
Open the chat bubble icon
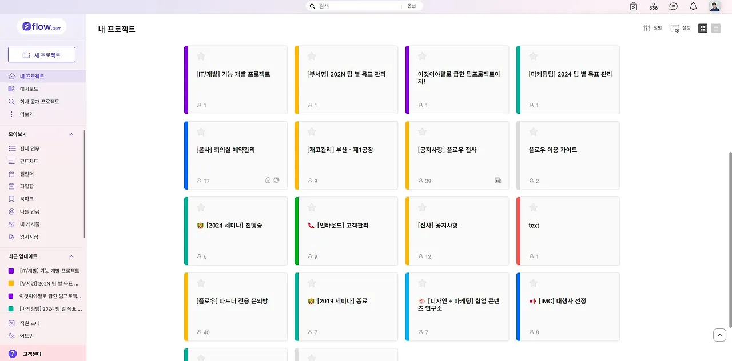(674, 6)
